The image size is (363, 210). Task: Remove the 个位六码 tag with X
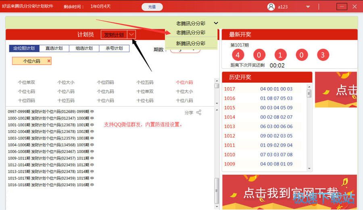point(49,61)
